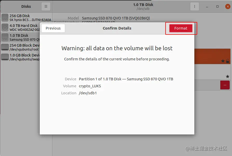Select the 4.0 TB Hard Disk icon
This screenshot has height=156, width=232.
5,27
